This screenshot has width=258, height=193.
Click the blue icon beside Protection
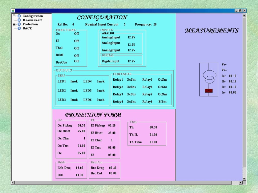[x=19, y=24]
